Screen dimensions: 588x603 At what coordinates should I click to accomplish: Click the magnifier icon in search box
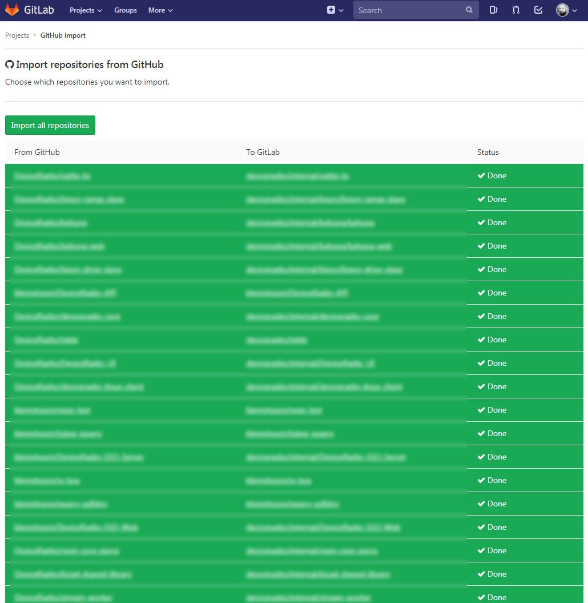point(469,10)
